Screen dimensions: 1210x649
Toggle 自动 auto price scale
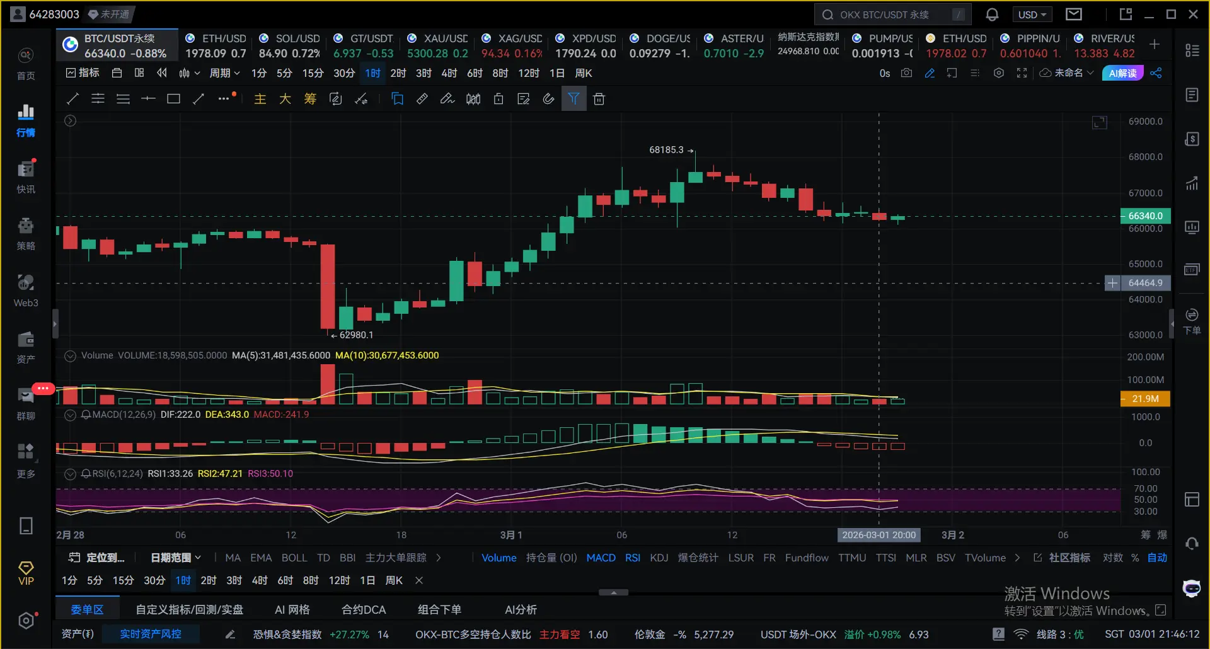1157,558
